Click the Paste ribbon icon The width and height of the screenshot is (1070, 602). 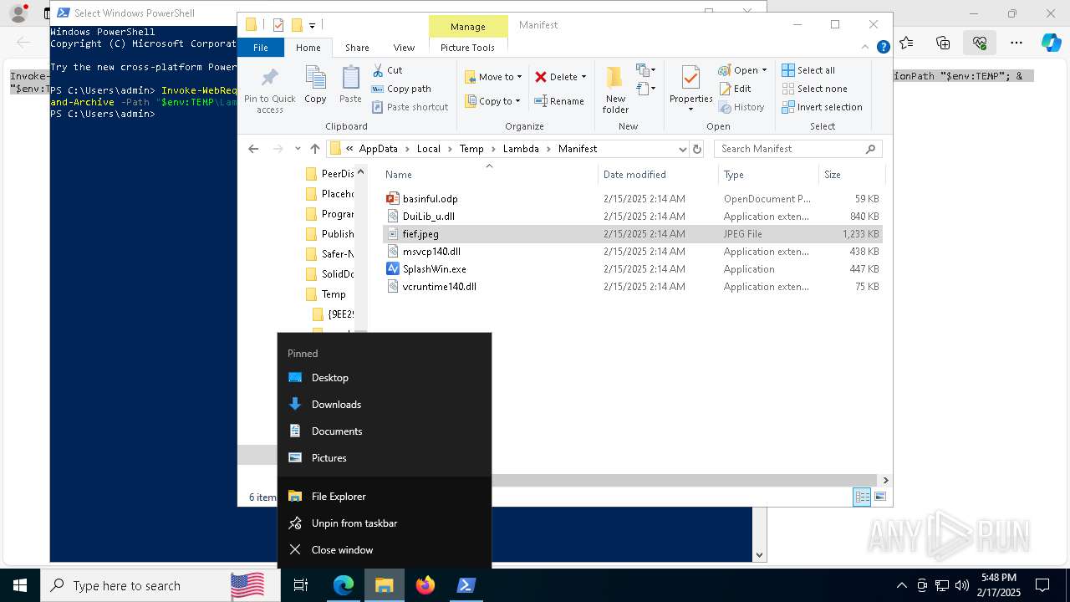350,85
